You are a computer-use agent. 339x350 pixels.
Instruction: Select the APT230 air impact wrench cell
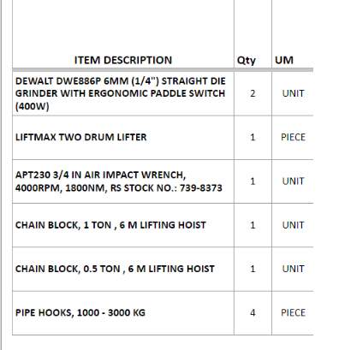click(x=123, y=181)
